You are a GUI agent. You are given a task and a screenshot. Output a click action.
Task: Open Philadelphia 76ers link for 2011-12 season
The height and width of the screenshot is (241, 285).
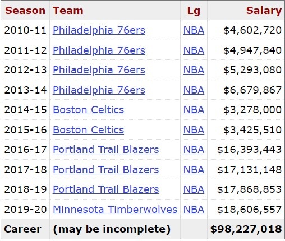click(x=99, y=50)
